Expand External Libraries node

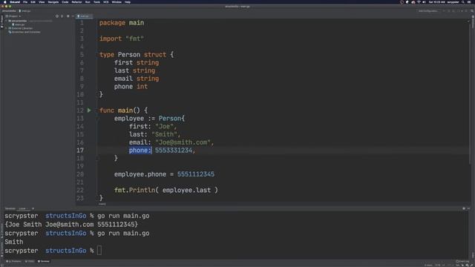pos(6,28)
